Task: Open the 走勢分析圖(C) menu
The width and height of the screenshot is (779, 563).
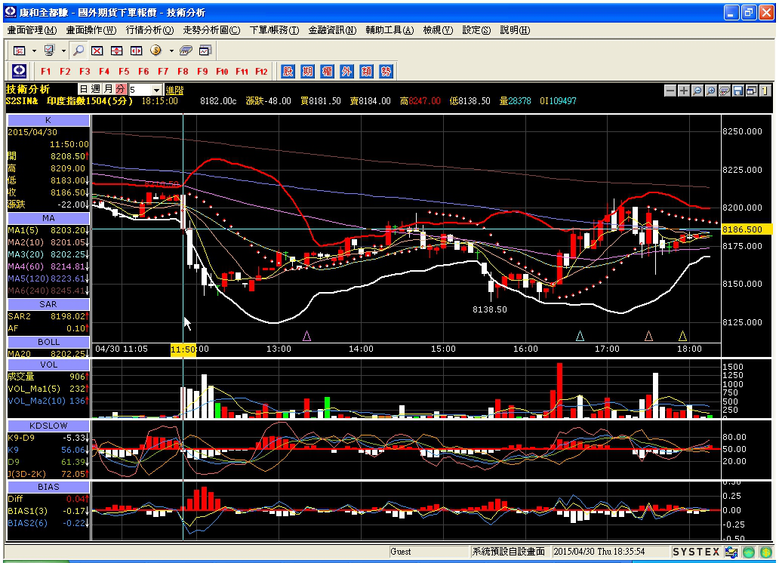Action: coord(211,30)
